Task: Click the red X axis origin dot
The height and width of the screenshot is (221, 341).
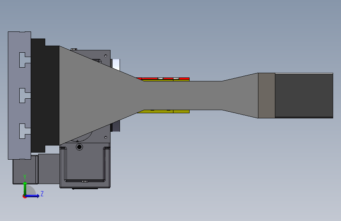Action: point(24,196)
